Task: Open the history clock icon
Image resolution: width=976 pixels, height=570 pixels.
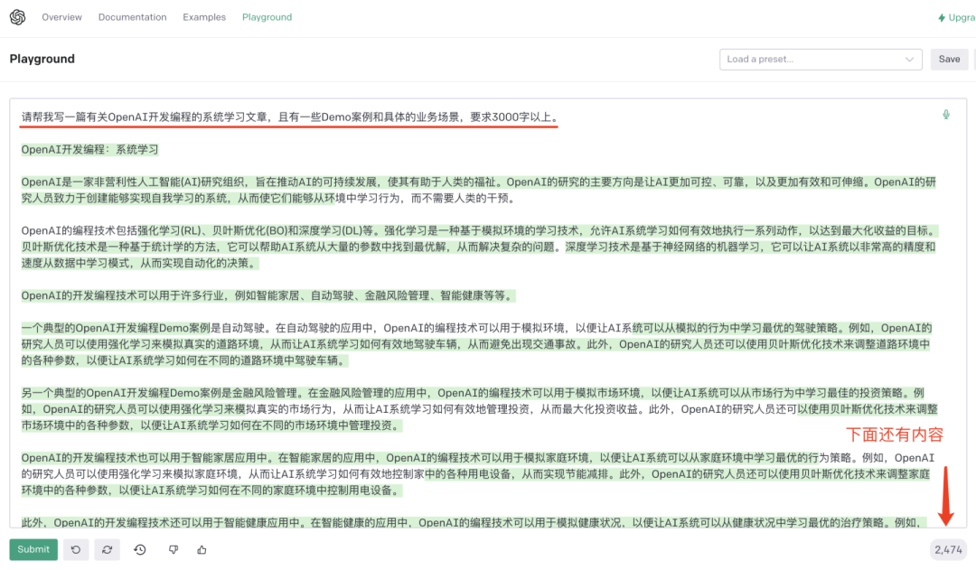Action: [140, 549]
